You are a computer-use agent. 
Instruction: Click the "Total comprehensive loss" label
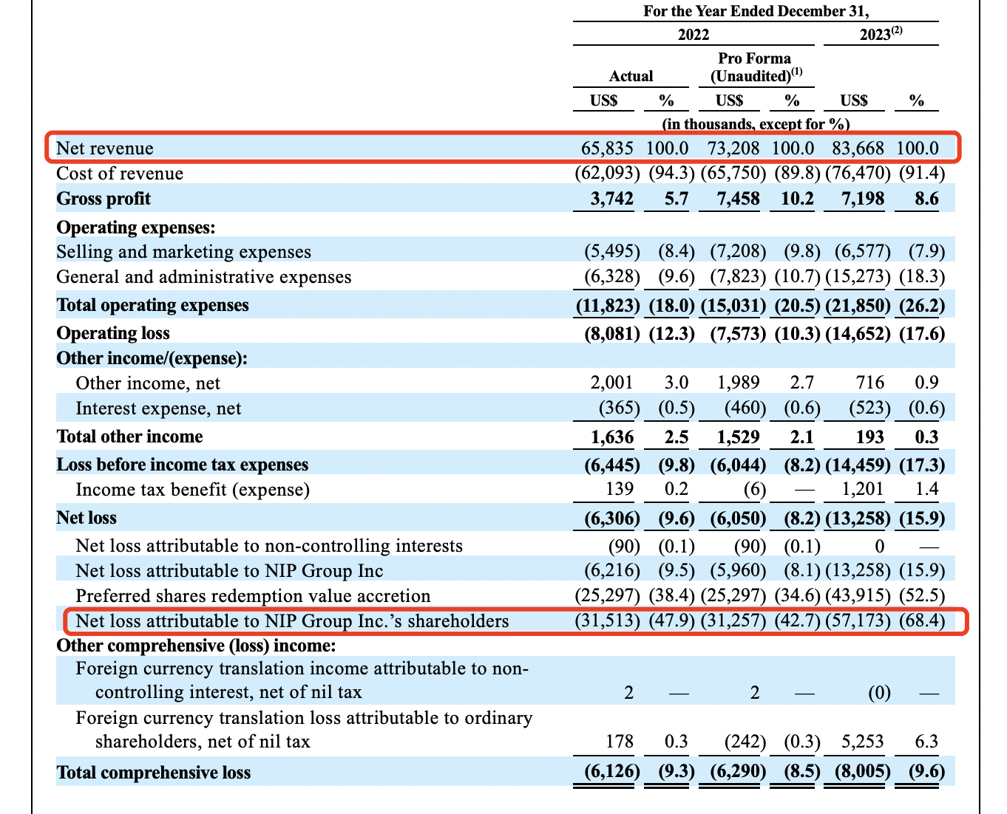point(154,773)
